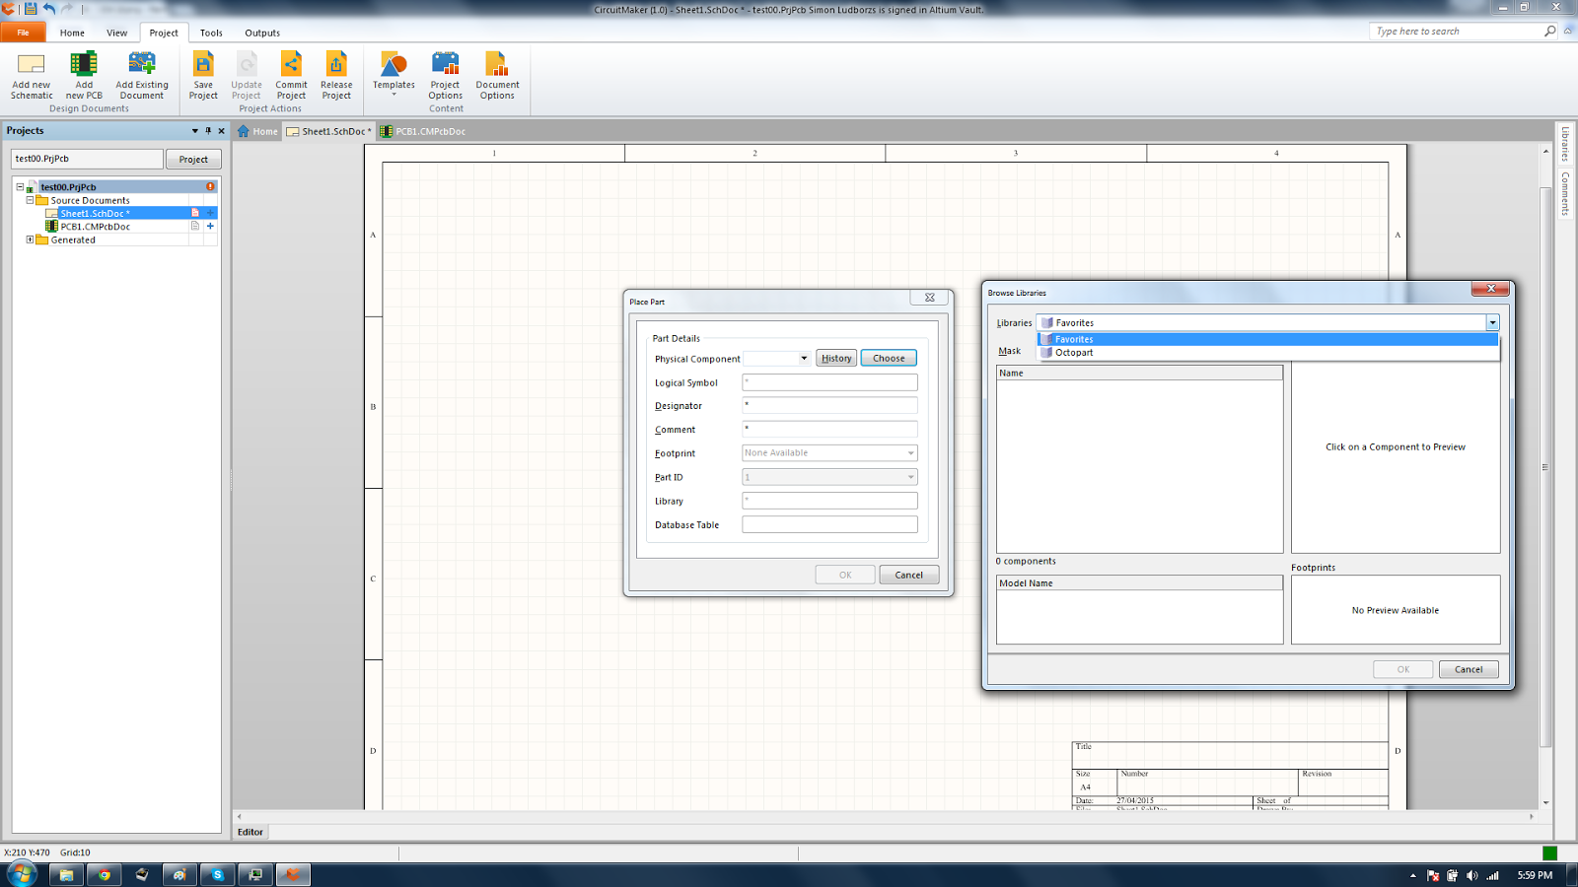Screen dimensions: 1578x887
Task: Open the Projects panel options arrow
Action: (x=195, y=130)
